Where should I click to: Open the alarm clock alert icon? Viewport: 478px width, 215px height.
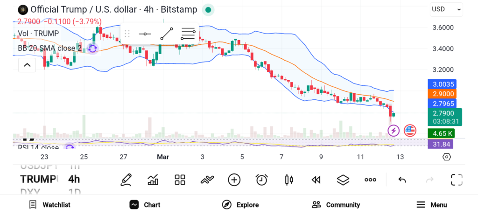(261, 180)
